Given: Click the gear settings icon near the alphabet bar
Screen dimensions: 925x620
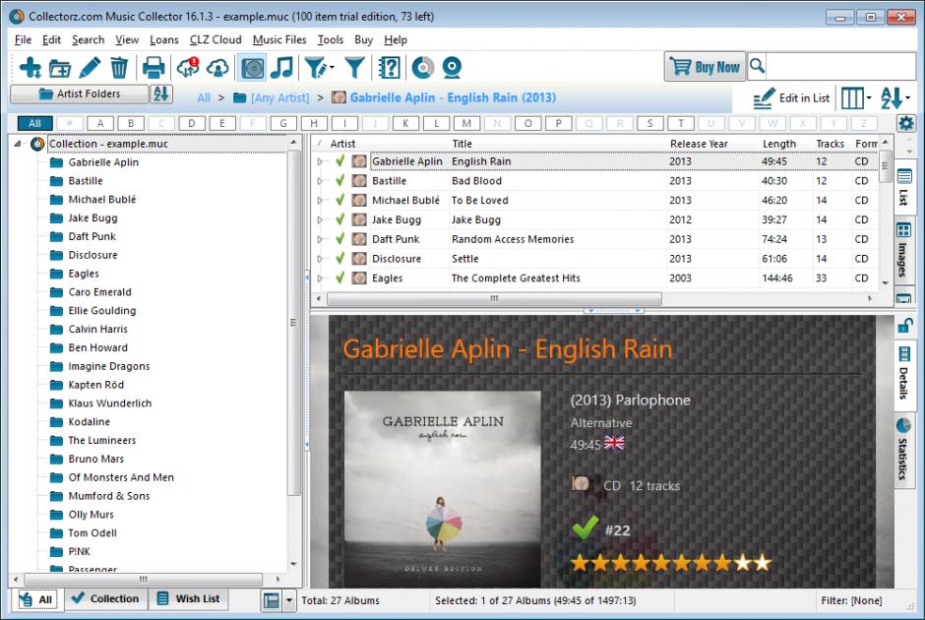Looking at the screenshot, I should pos(906,123).
